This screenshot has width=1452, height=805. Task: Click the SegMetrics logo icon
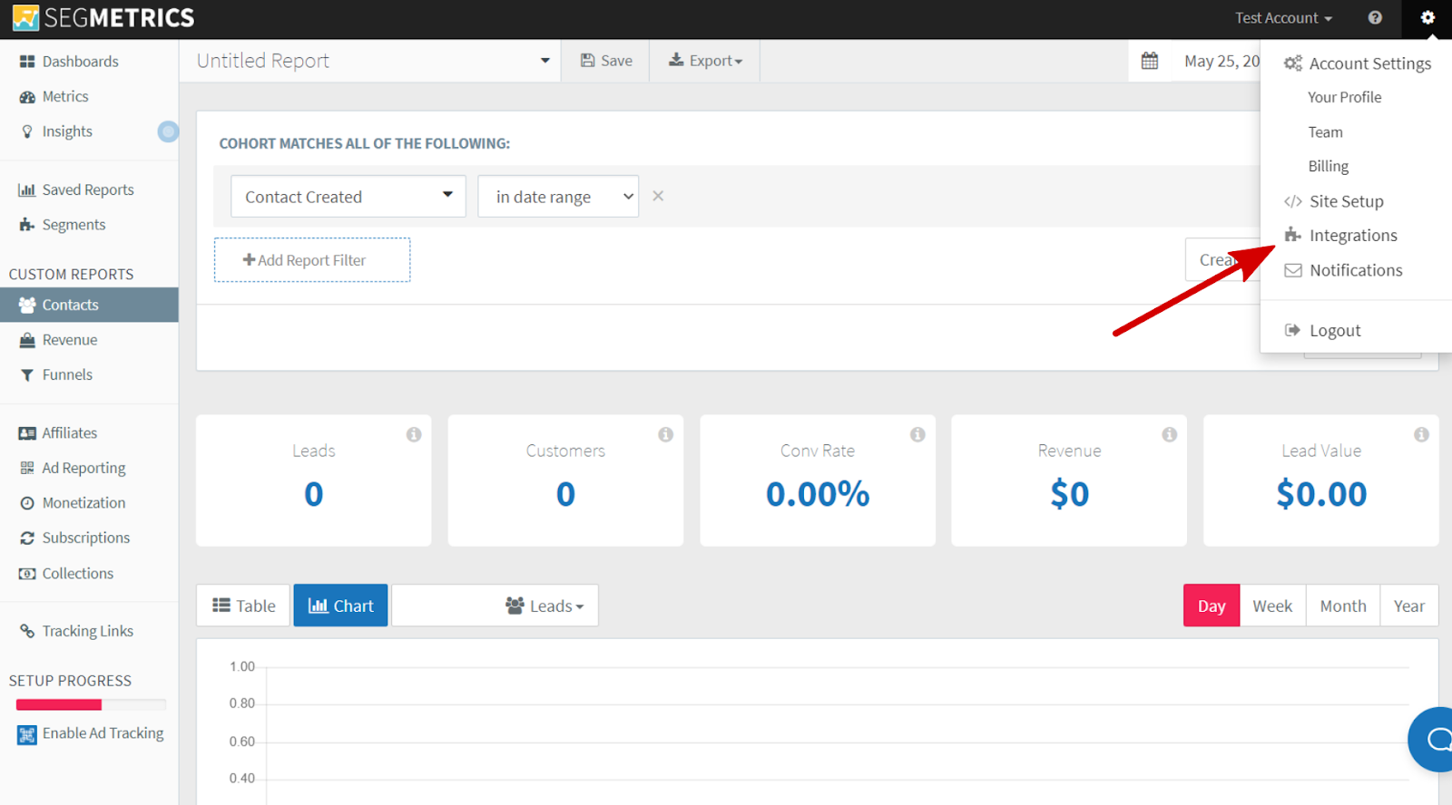(25, 18)
